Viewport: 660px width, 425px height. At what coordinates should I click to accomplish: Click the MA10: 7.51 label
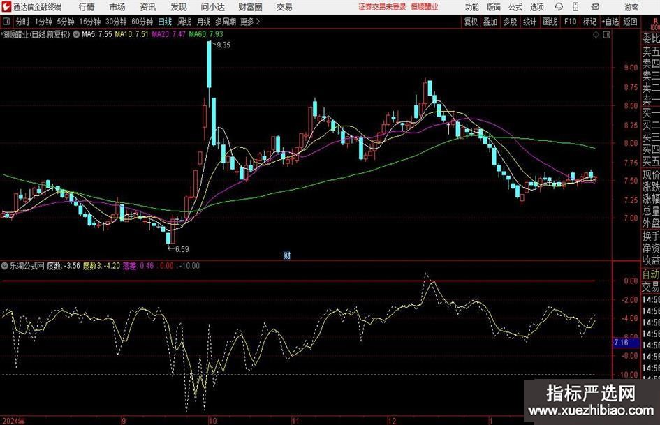click(x=132, y=34)
